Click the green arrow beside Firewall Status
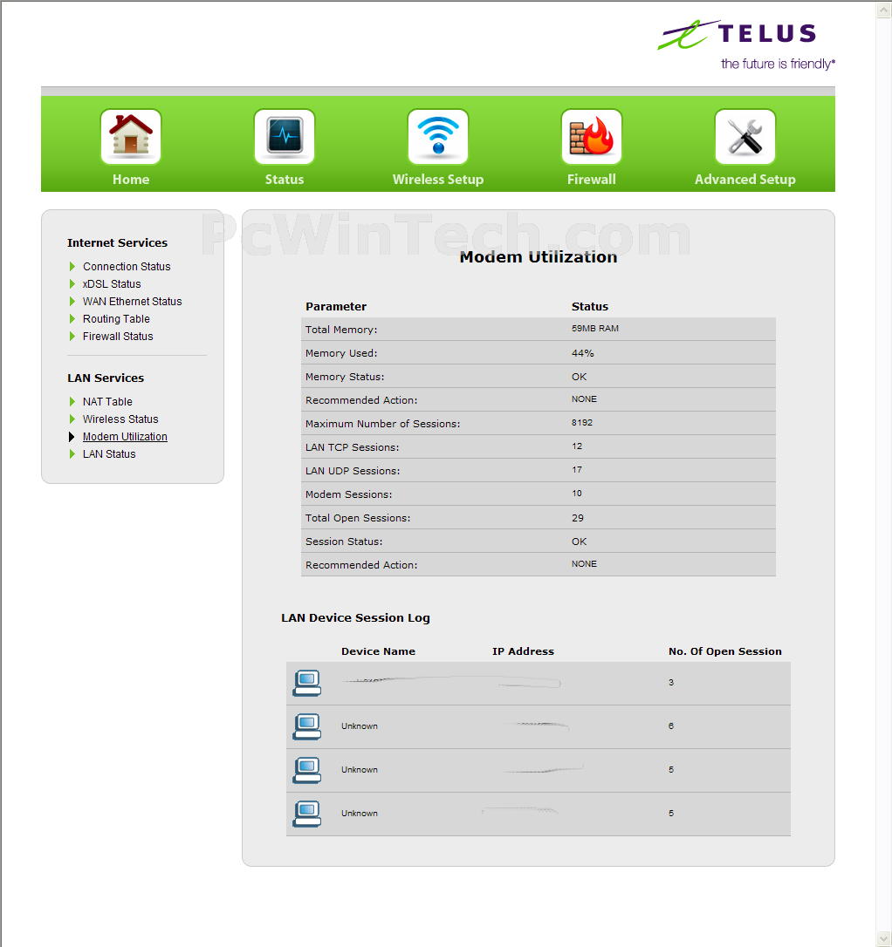The image size is (892, 947). tap(72, 337)
